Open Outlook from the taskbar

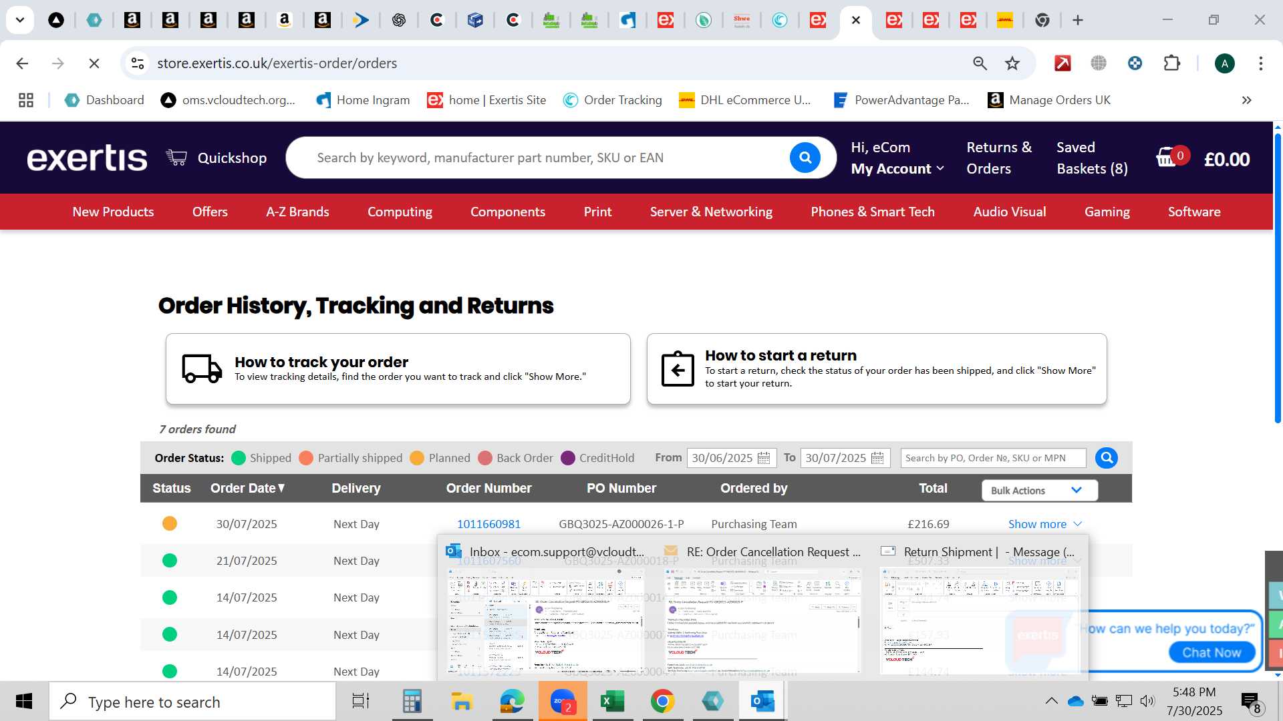pyautogui.click(x=762, y=702)
